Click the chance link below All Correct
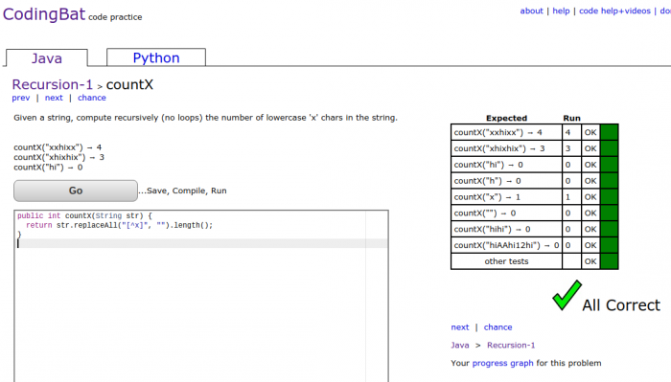Image resolution: width=671 pixels, height=382 pixels. pos(497,327)
